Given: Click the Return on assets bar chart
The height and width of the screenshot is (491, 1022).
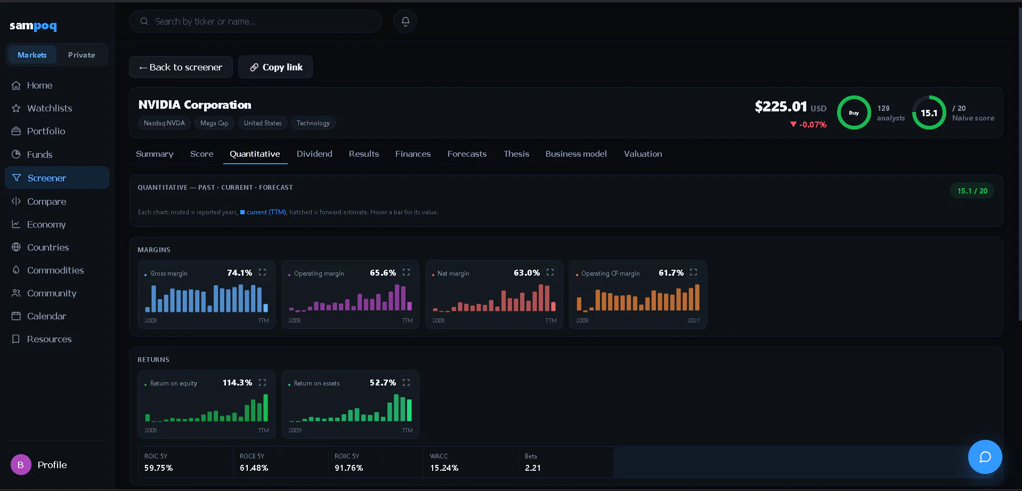Looking at the screenshot, I should point(351,408).
